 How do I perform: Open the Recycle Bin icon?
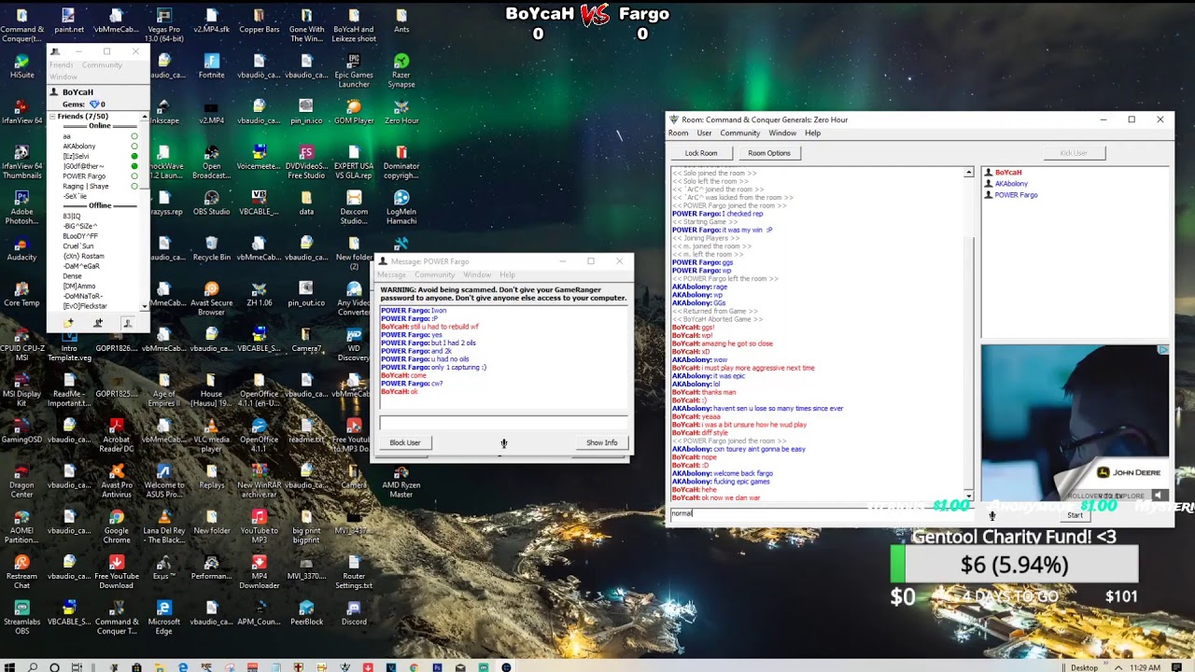click(x=211, y=248)
